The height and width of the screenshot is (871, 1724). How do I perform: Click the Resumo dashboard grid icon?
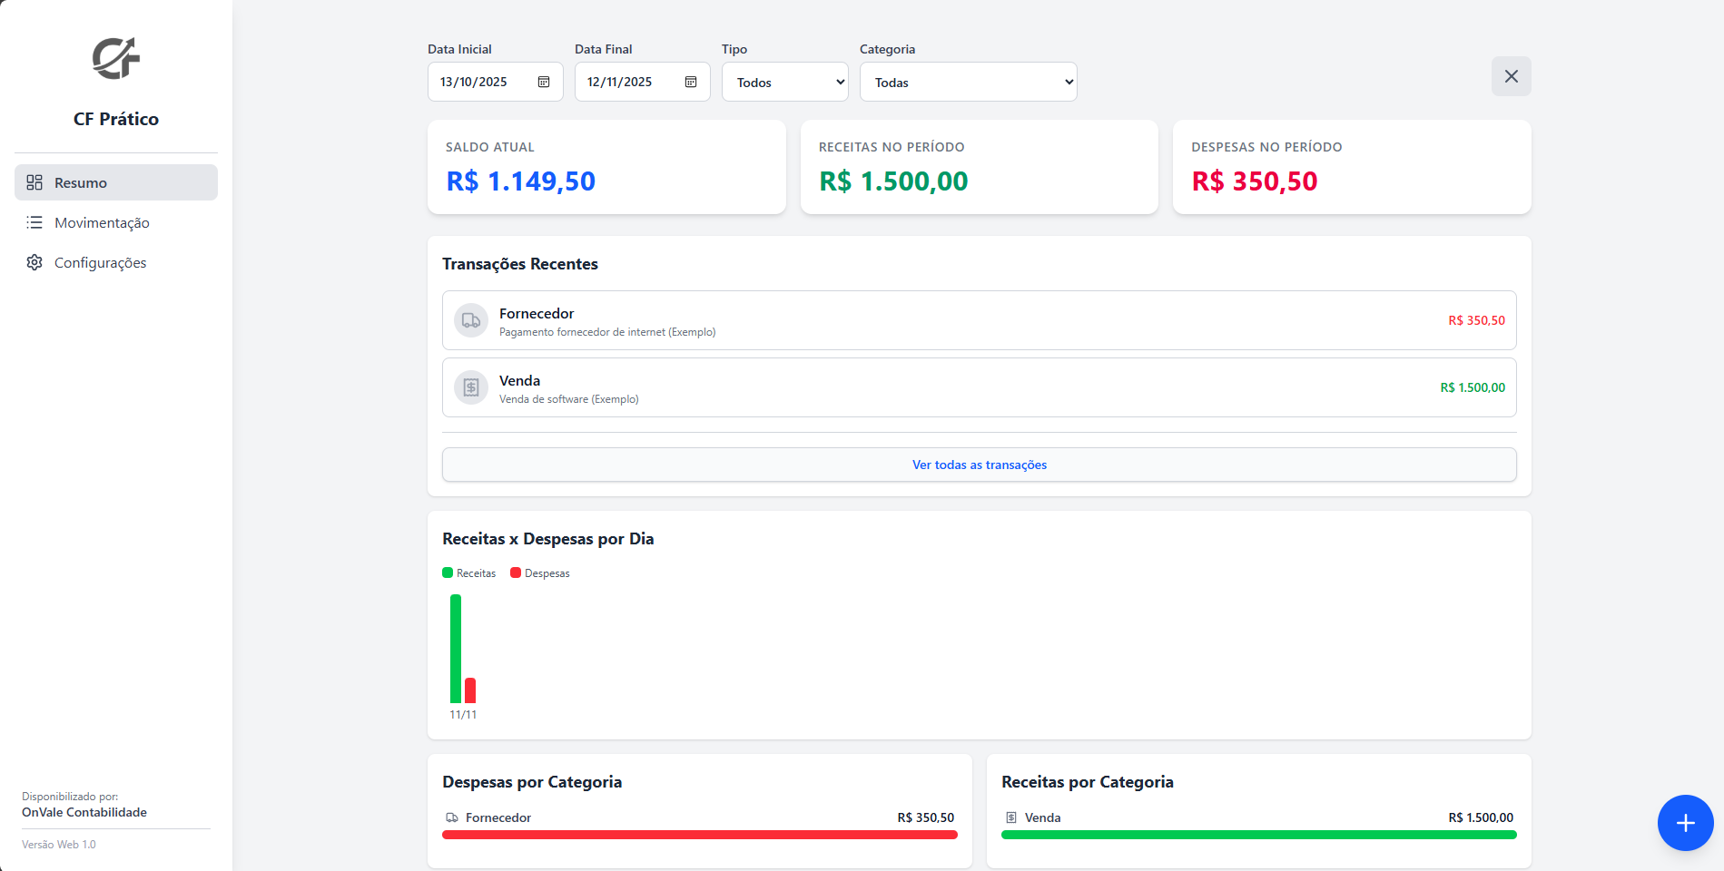34,182
